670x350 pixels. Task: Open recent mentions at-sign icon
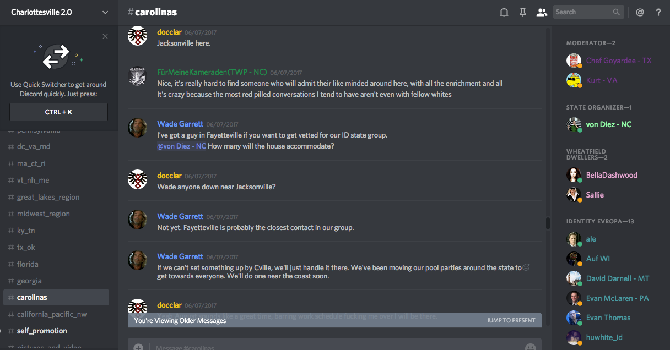click(x=640, y=12)
